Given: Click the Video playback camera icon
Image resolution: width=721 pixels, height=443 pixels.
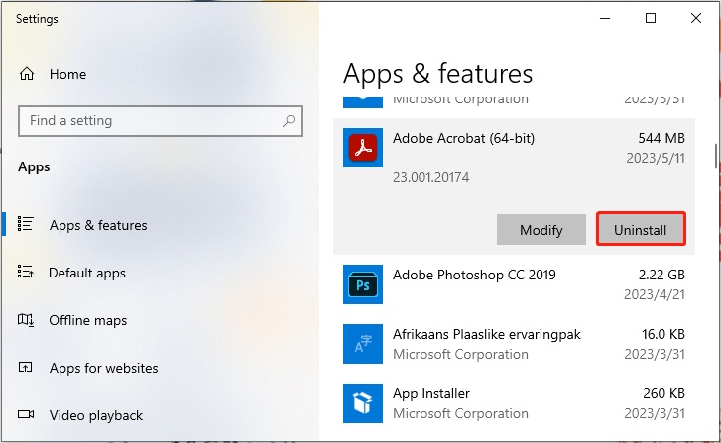Looking at the screenshot, I should point(26,414).
